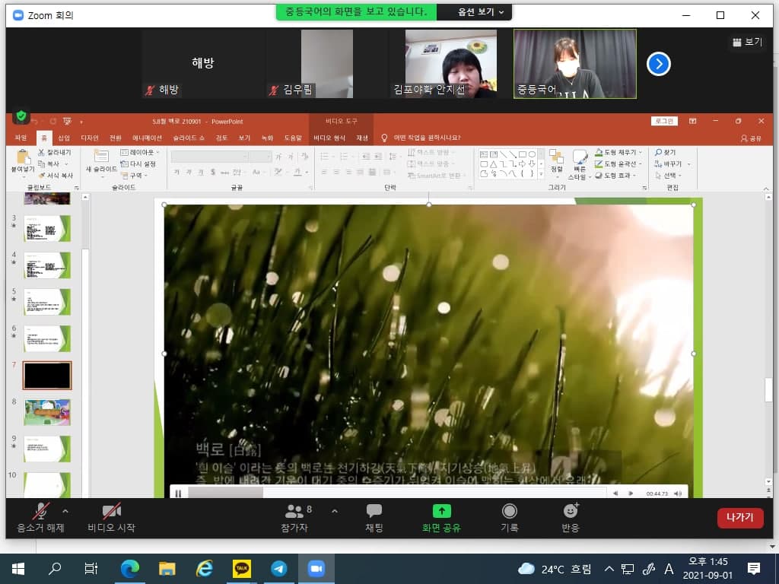Expand participants options arrow next to 참가자
Screen dimensions: 779x584
point(335,511)
